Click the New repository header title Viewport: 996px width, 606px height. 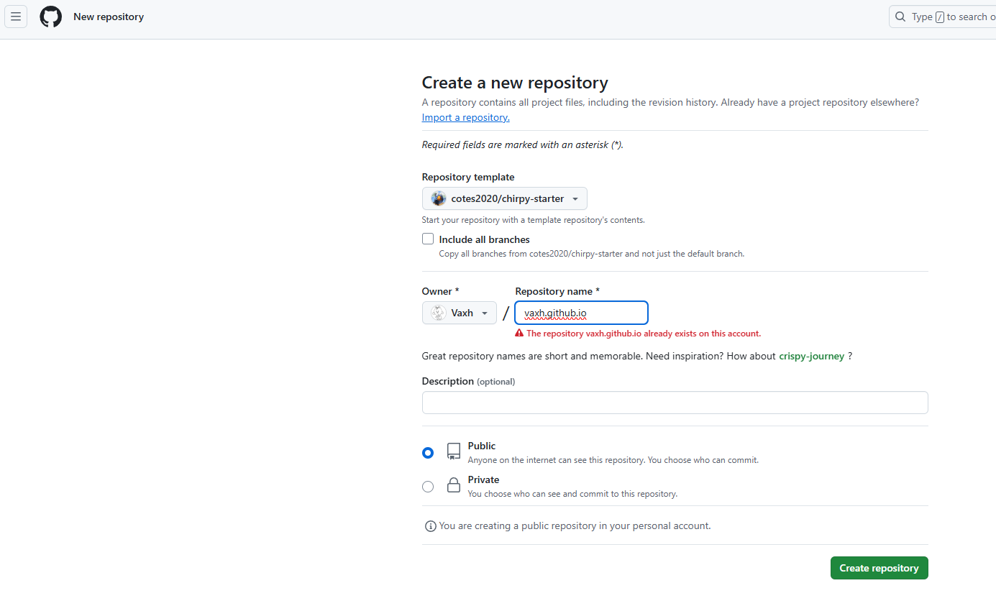coord(109,17)
